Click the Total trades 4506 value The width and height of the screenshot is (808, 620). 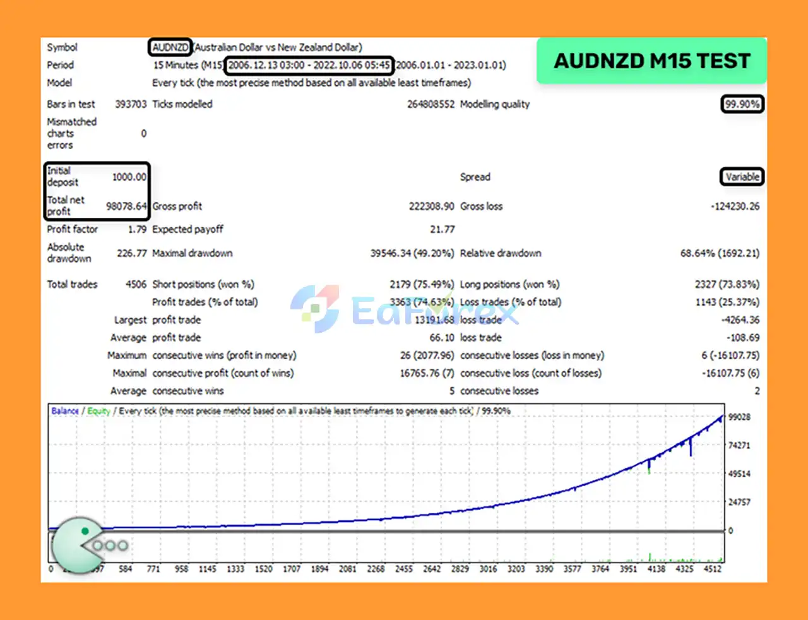click(136, 284)
